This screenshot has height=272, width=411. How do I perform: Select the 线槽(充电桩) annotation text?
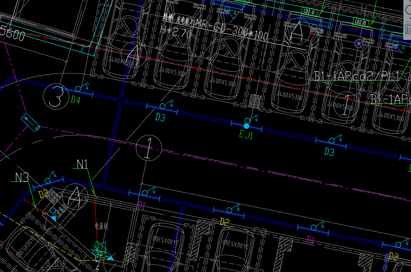point(178,19)
